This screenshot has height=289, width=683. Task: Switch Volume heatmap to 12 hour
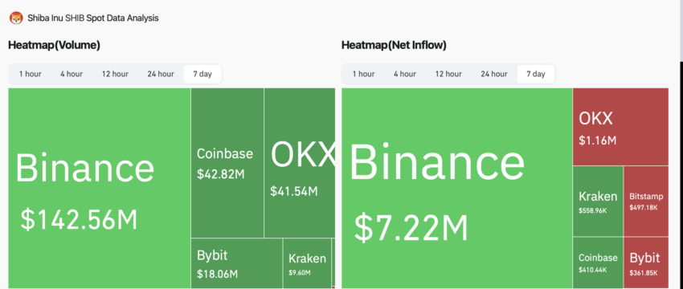[x=115, y=74]
